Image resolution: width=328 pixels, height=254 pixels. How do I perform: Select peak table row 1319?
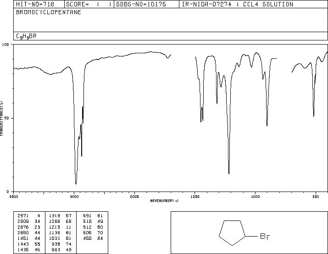(61, 216)
